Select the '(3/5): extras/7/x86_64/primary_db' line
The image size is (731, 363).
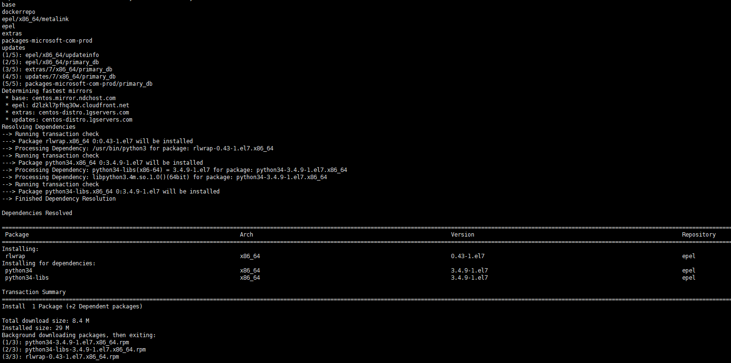(x=57, y=69)
